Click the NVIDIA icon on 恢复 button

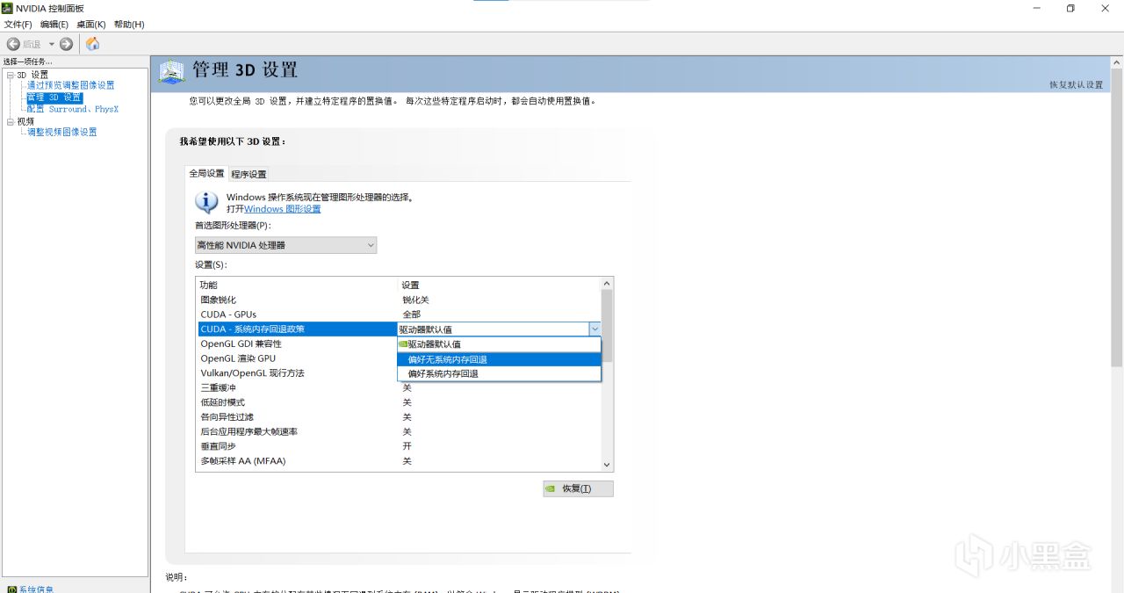tap(551, 488)
